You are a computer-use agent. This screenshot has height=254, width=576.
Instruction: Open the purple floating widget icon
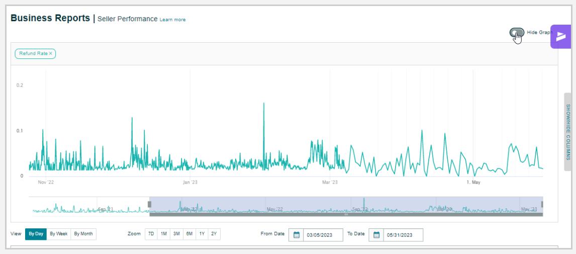[x=561, y=36]
